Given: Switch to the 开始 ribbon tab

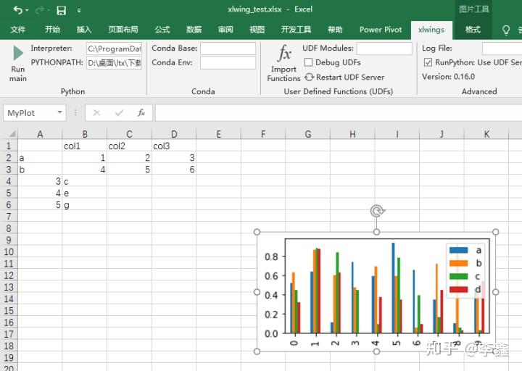Looking at the screenshot, I should pyautogui.click(x=52, y=30).
